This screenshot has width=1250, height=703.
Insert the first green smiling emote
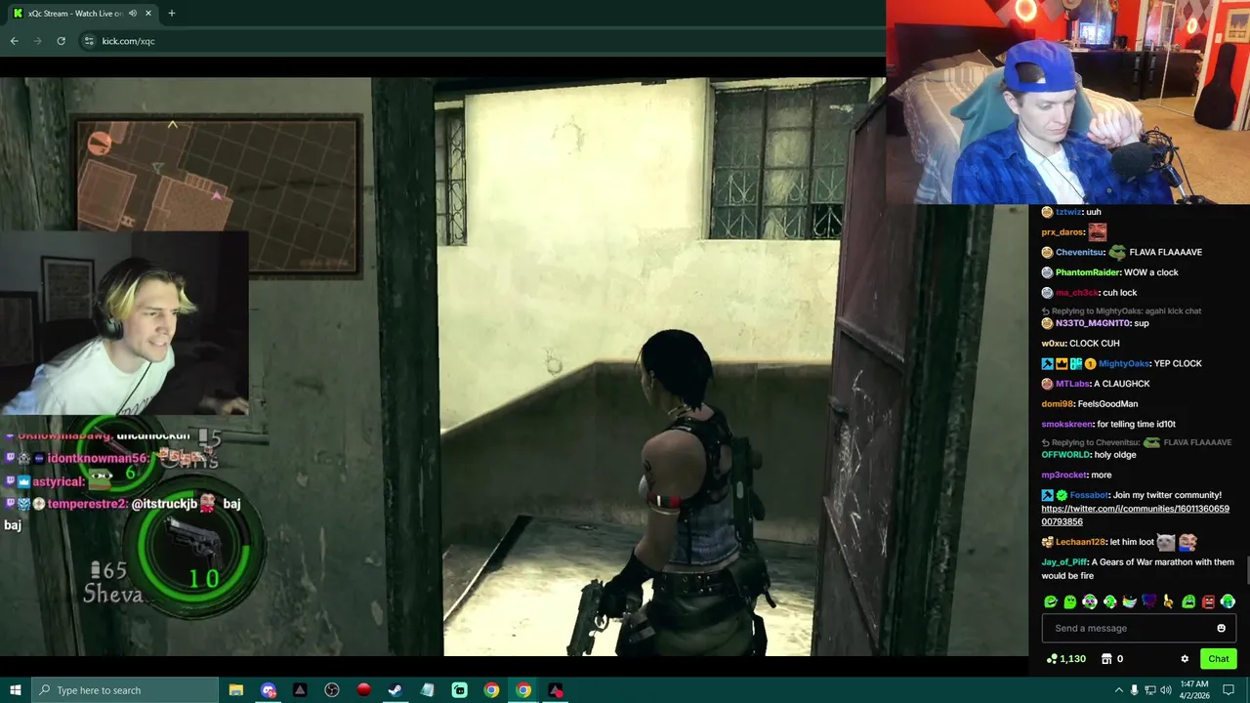1051,602
